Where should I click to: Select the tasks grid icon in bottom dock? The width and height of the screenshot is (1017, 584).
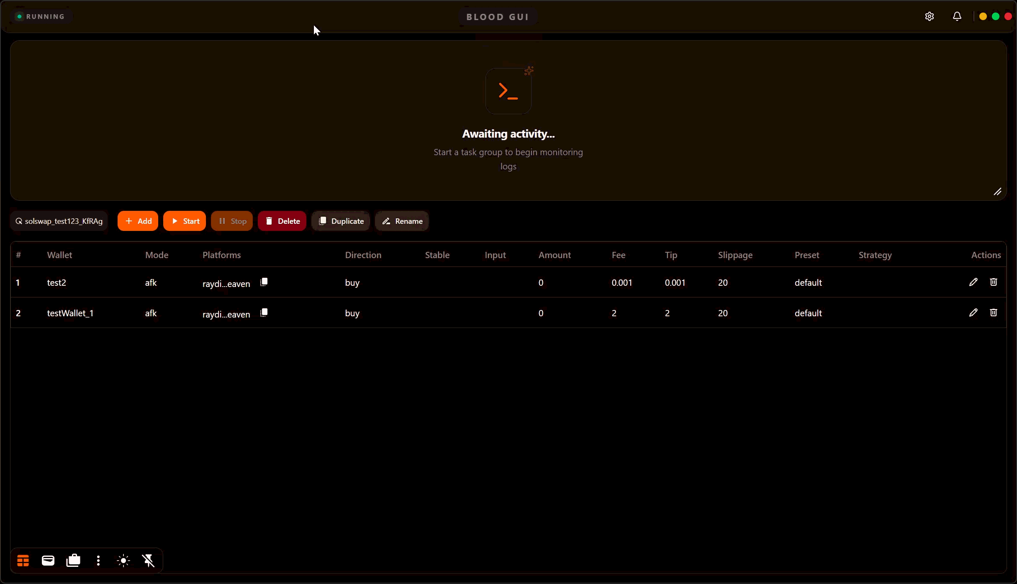(x=23, y=561)
